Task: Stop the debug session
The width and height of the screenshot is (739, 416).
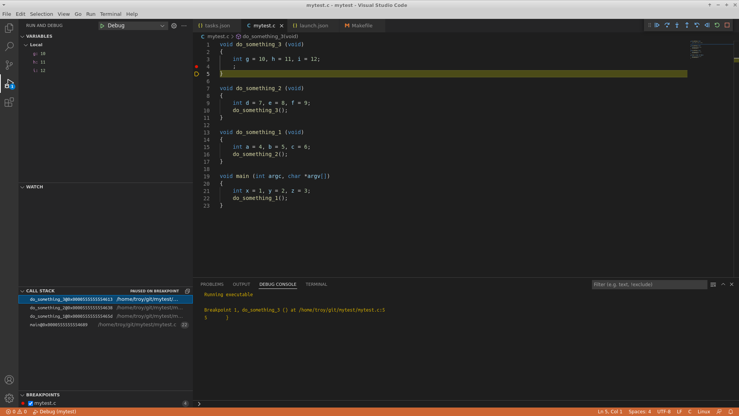Action: click(x=727, y=25)
